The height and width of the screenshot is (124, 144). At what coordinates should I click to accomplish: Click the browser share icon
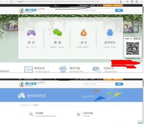[x=137, y=2]
